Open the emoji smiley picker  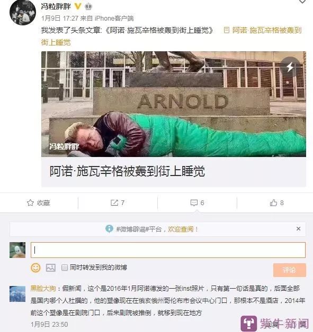pyautogui.click(x=35, y=268)
